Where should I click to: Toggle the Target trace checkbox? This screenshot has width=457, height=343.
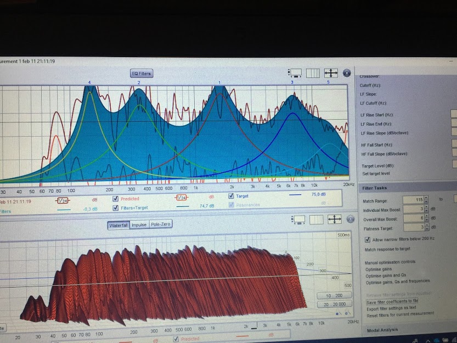(231, 196)
